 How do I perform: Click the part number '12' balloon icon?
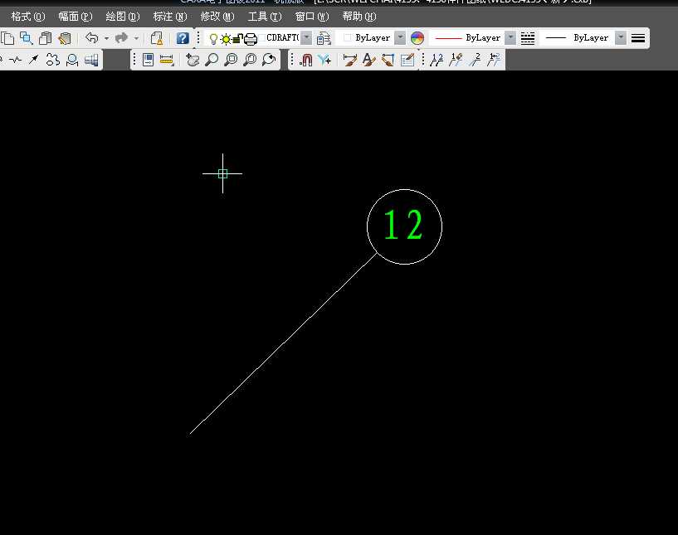(437, 60)
